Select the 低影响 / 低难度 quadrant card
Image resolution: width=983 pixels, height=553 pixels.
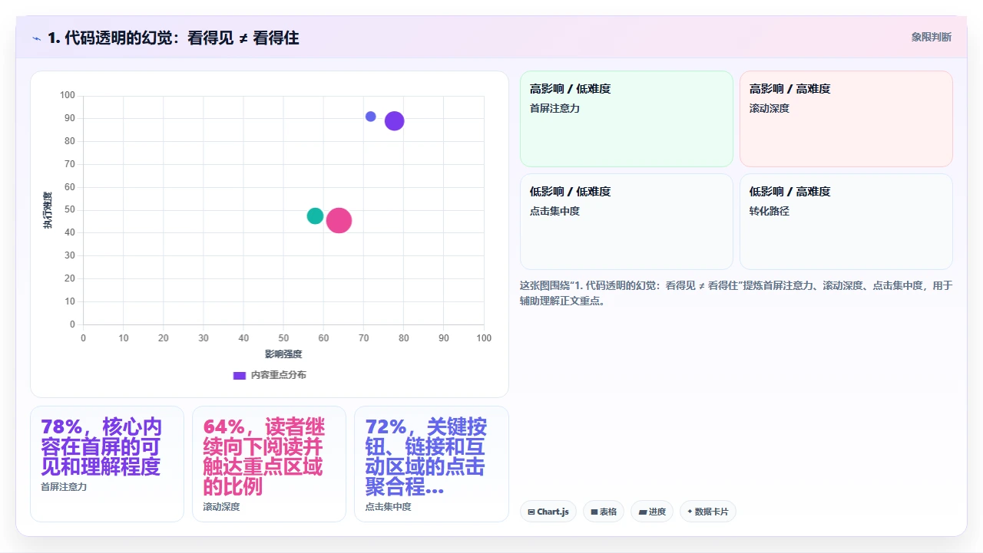click(x=627, y=222)
